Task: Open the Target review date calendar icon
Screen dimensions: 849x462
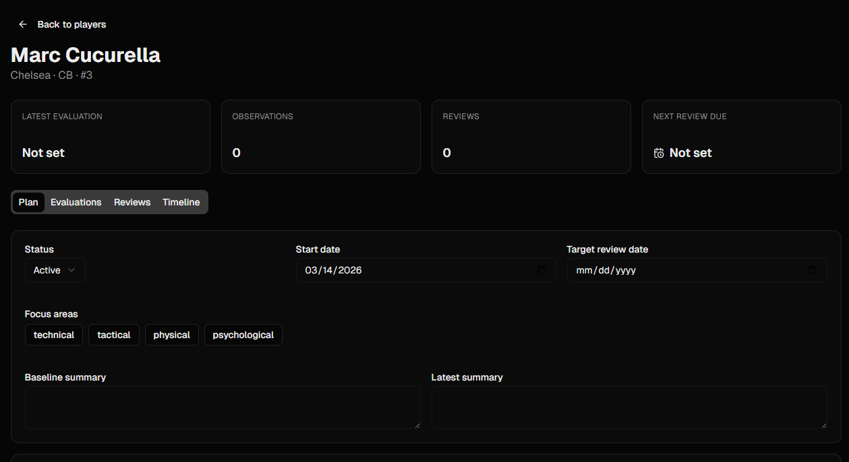Action: pyautogui.click(x=813, y=270)
